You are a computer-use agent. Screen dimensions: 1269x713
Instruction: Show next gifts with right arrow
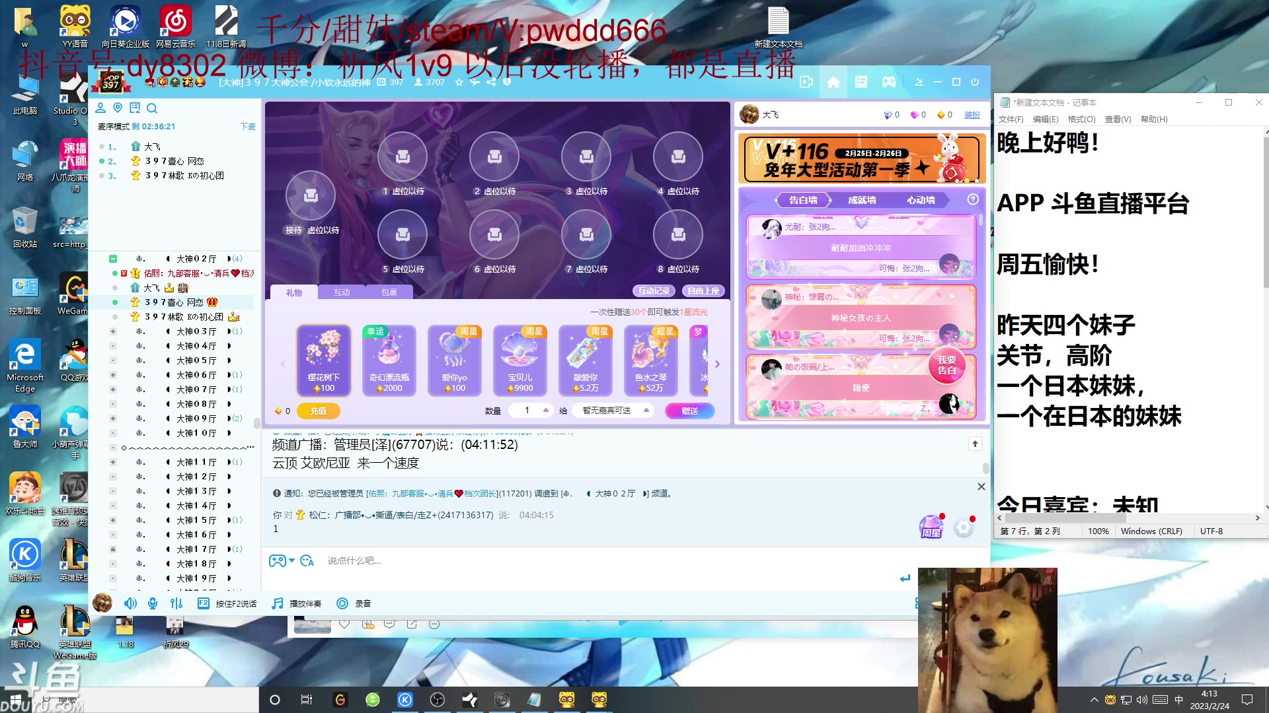tap(717, 364)
